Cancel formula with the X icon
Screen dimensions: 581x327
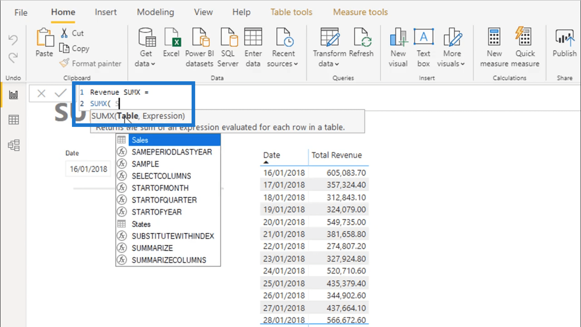pyautogui.click(x=41, y=93)
